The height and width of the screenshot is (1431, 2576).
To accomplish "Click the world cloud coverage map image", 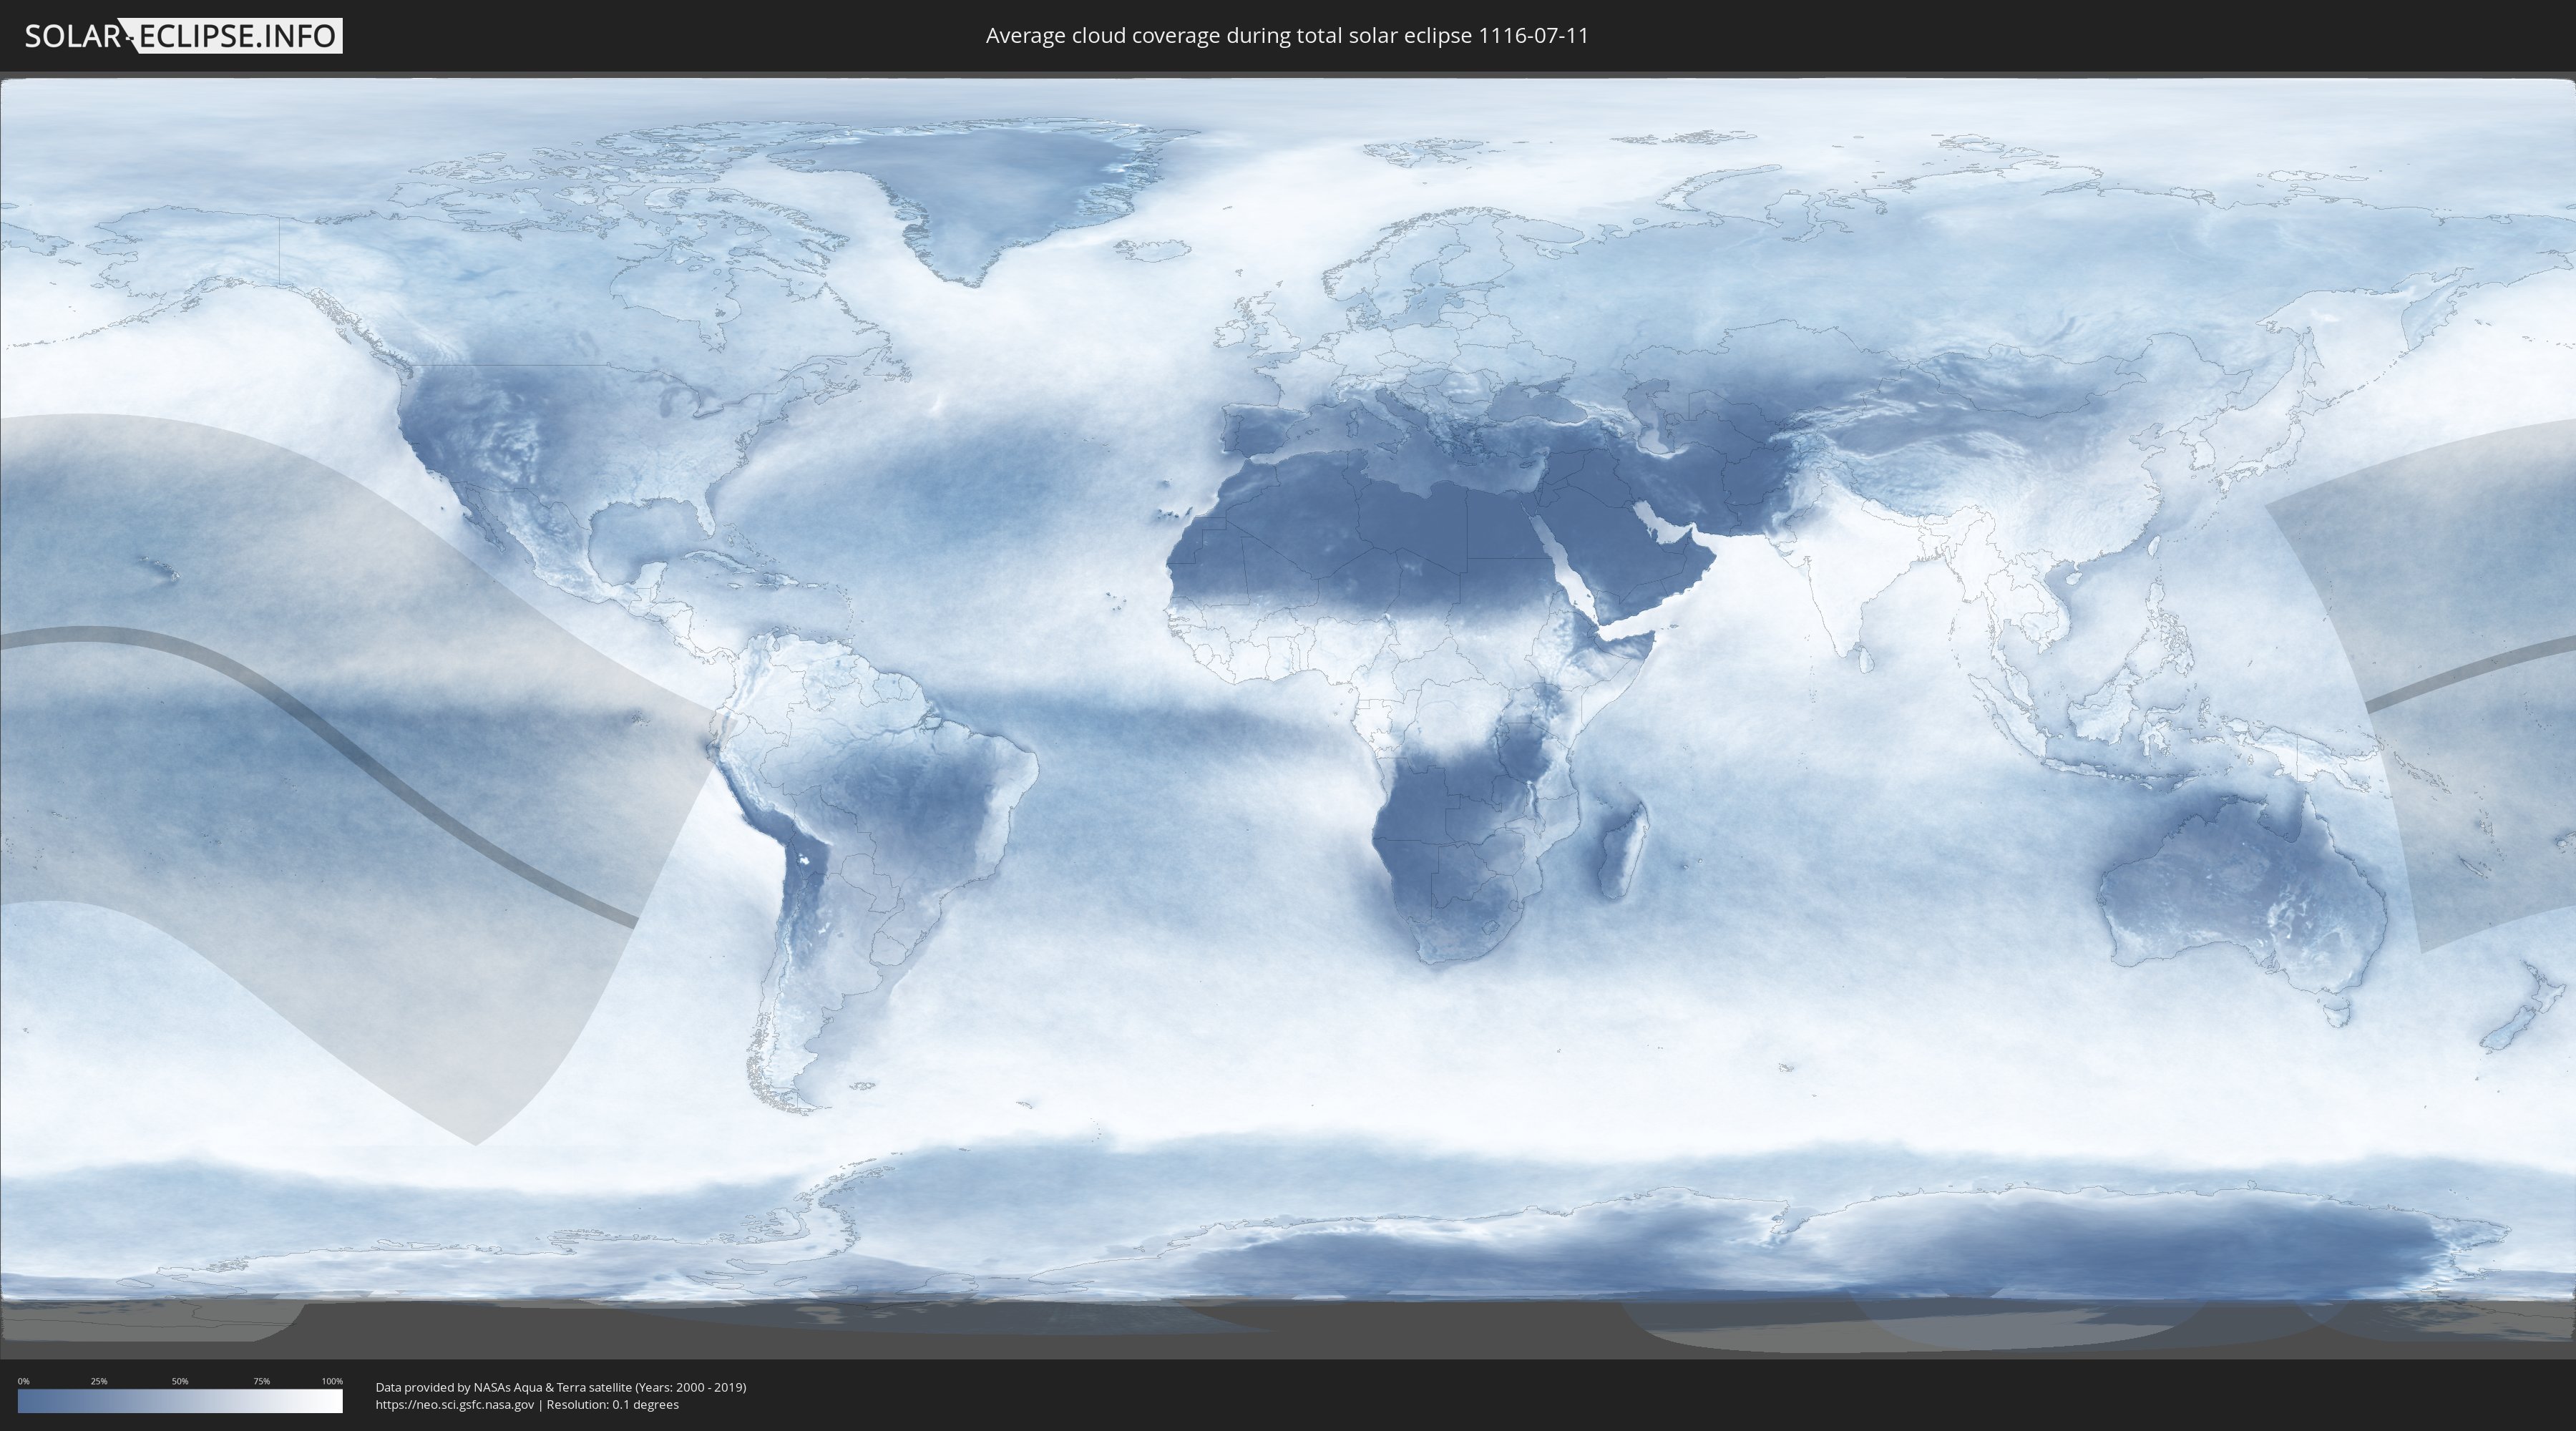I will (1288, 715).
